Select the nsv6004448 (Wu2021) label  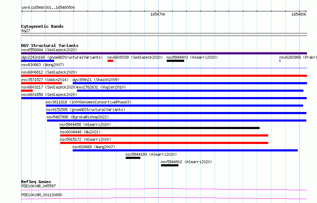point(80,132)
